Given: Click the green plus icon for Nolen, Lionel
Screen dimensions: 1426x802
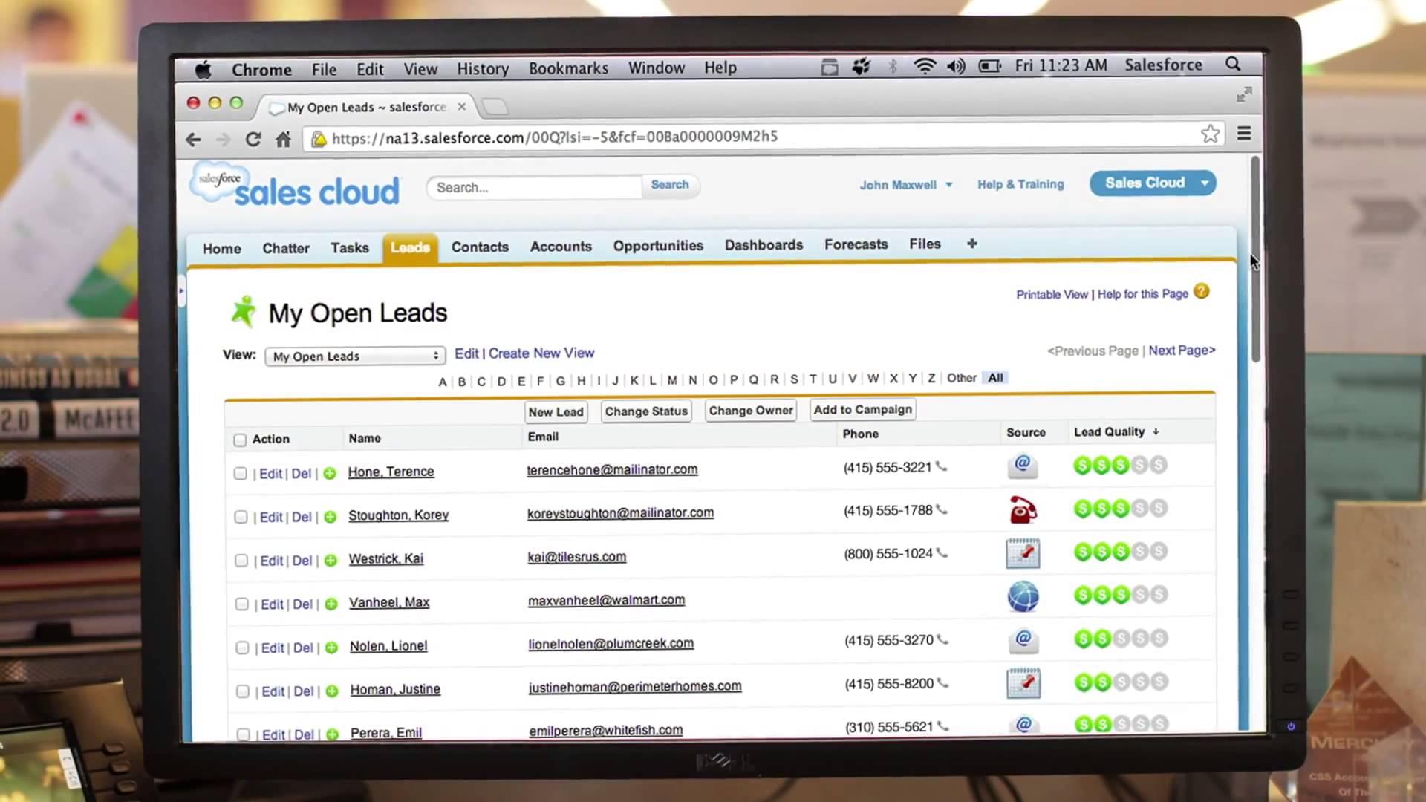Looking at the screenshot, I should click(331, 648).
